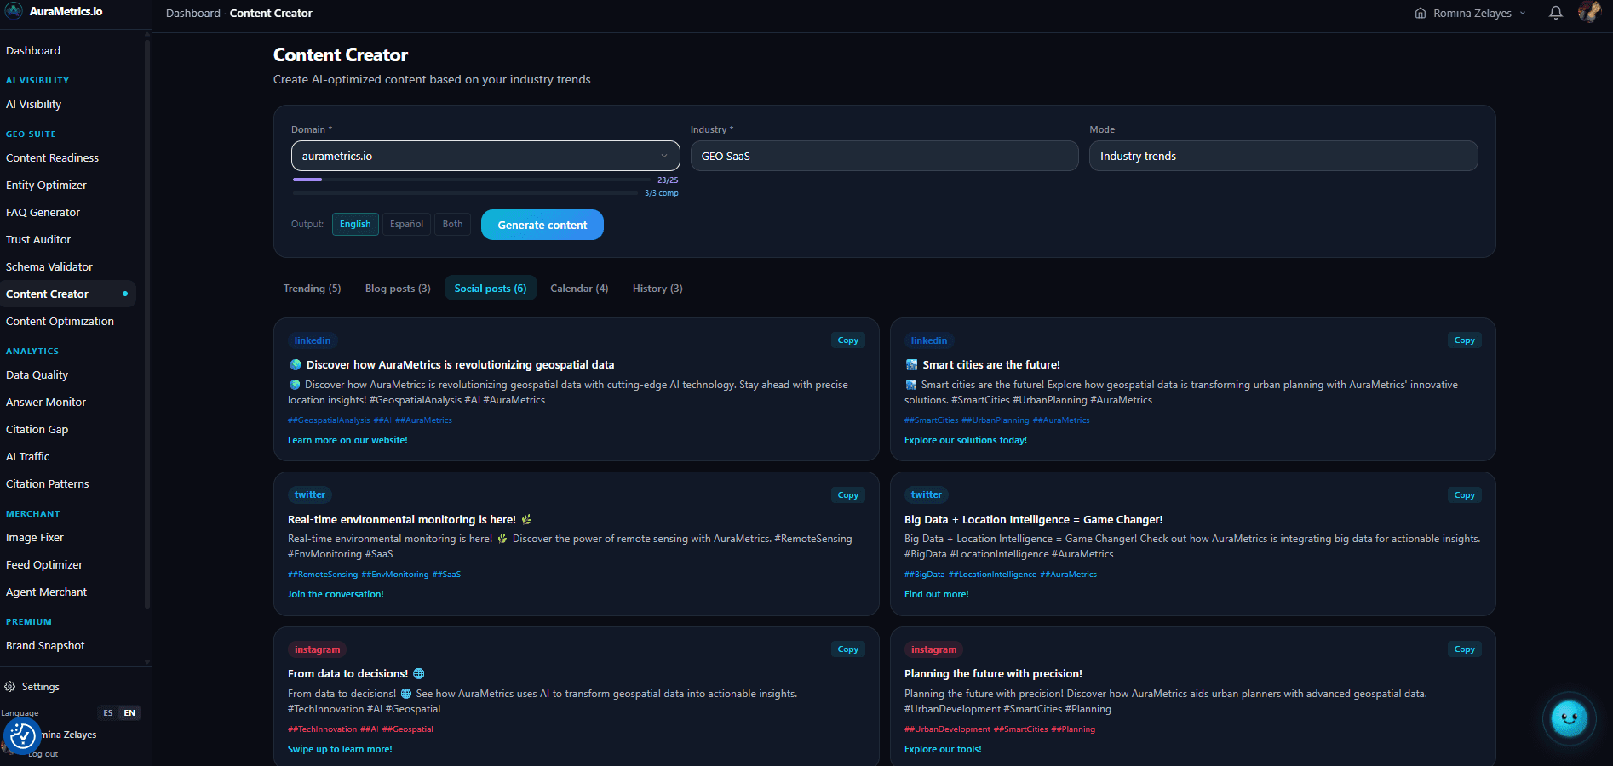Select Both as the output language

(452, 224)
